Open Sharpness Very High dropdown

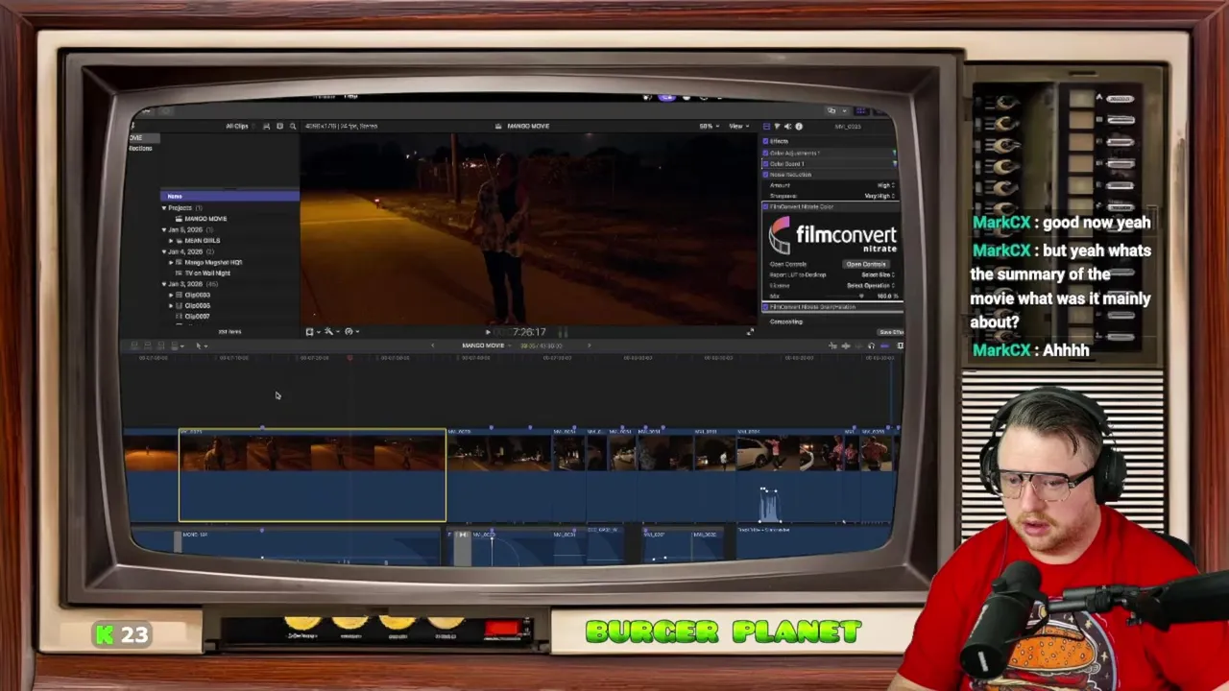[880, 196]
